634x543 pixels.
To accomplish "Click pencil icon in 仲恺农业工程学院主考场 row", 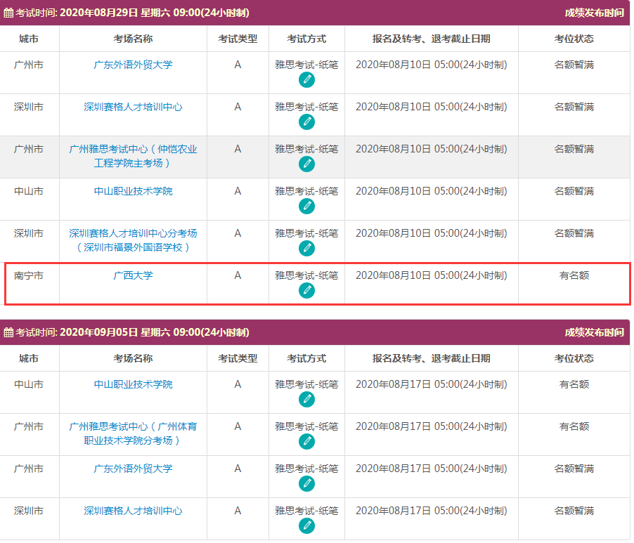I will pyautogui.click(x=306, y=164).
